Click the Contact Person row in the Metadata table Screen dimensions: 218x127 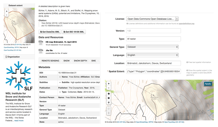click(69, 98)
